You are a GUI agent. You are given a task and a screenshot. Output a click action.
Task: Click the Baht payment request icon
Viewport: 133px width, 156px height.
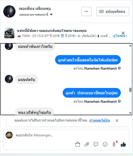[114, 144]
